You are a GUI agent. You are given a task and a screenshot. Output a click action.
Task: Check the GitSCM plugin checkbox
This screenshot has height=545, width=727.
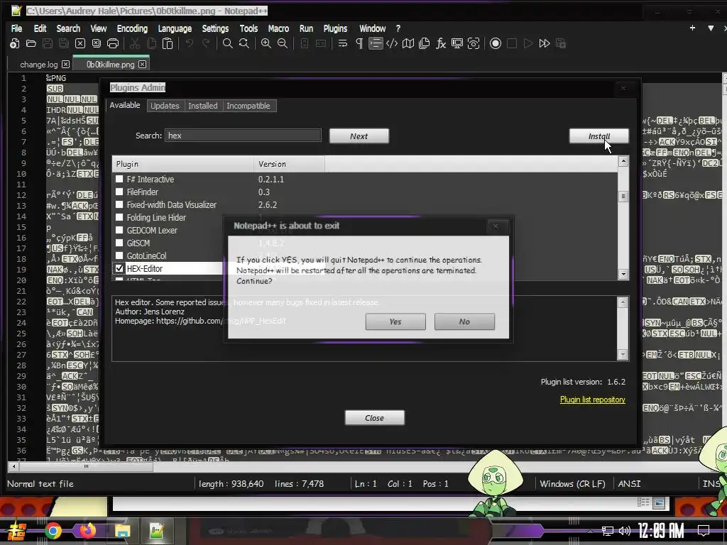coord(119,243)
